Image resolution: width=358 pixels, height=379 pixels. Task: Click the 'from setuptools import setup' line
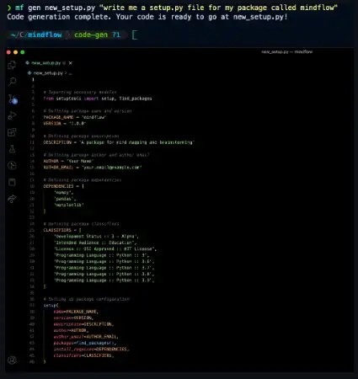click(x=98, y=99)
